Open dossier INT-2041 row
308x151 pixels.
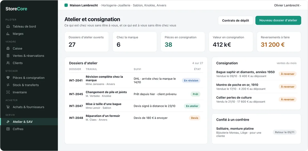tap(136, 80)
